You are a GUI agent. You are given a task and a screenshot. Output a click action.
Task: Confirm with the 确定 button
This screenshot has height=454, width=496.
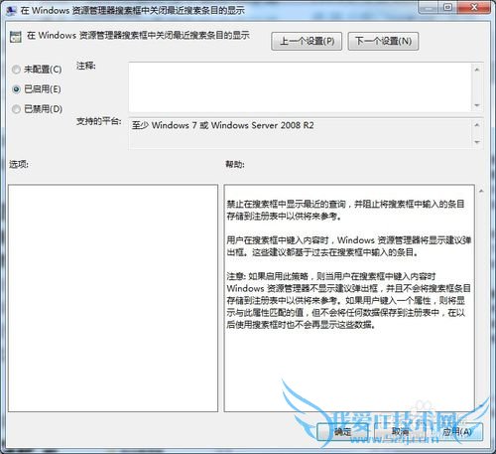(343, 431)
